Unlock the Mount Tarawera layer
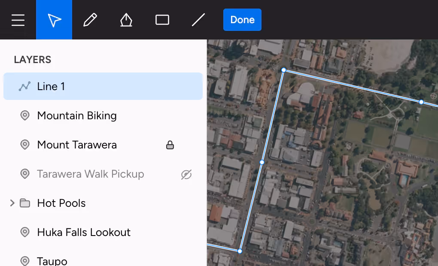The image size is (438, 266). tap(170, 145)
